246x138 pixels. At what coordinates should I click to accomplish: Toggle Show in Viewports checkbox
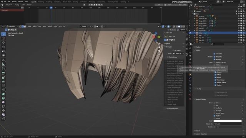tap(214, 57)
